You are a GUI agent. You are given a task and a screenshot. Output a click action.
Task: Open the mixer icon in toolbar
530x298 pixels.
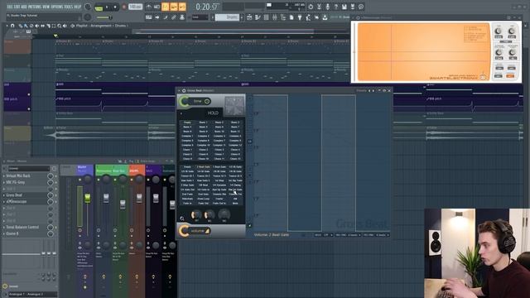(274, 17)
